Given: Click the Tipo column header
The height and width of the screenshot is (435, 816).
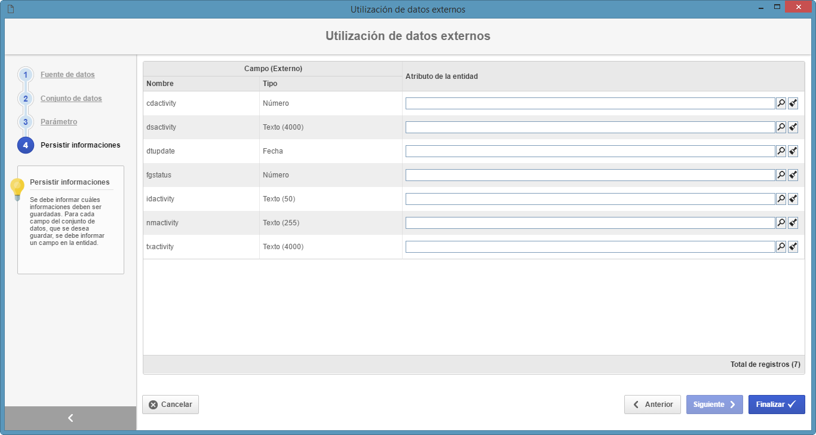Looking at the screenshot, I should click(331, 84).
